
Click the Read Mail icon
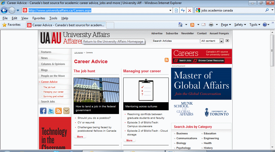(204, 25)
